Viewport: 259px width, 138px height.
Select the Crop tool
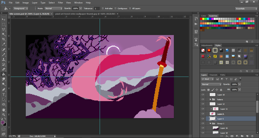point(3,39)
